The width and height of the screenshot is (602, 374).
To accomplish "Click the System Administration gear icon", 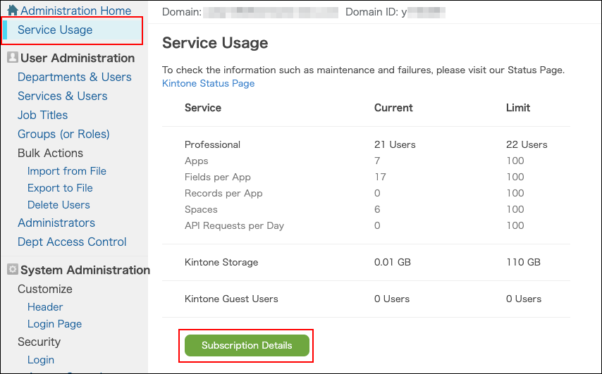I will click(x=12, y=270).
